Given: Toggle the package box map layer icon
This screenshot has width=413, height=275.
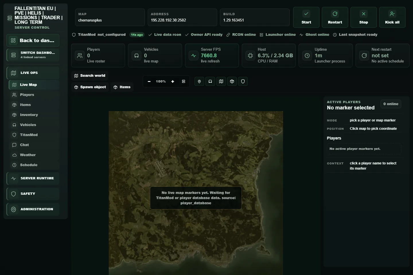Looking at the screenshot, I should click(232, 82).
